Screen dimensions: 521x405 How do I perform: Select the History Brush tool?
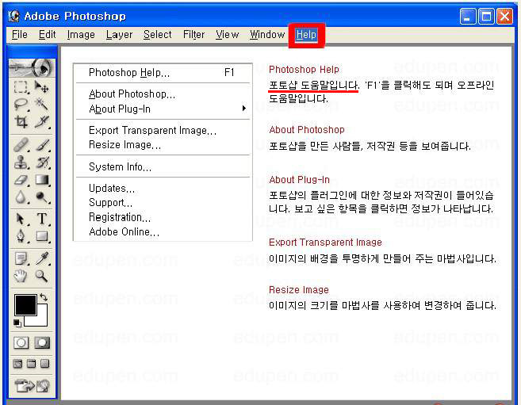click(x=42, y=162)
